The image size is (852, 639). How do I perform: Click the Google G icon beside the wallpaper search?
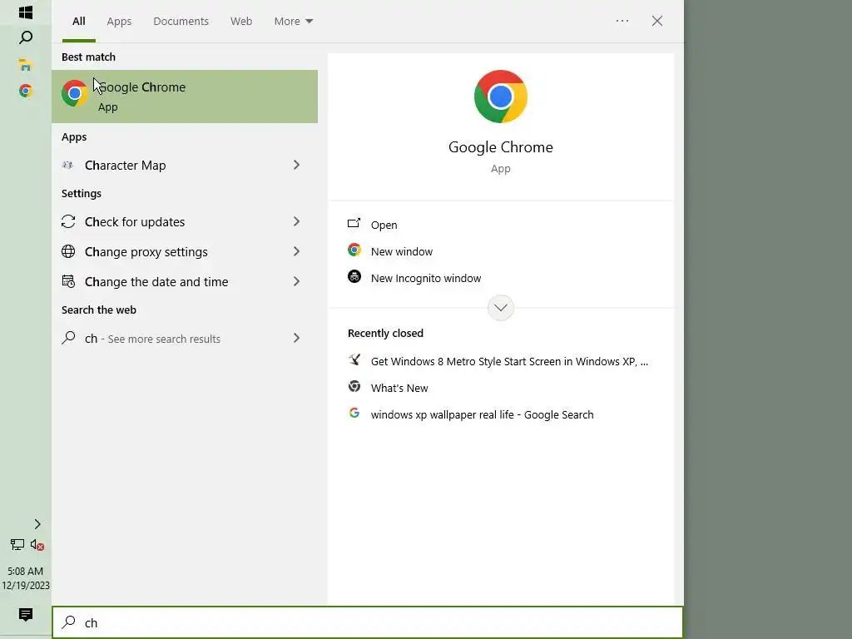[354, 413]
